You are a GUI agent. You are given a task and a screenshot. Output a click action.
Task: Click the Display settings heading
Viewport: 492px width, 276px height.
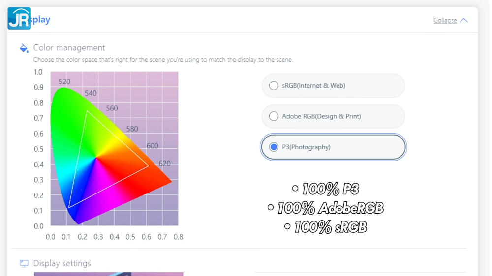[62, 263]
